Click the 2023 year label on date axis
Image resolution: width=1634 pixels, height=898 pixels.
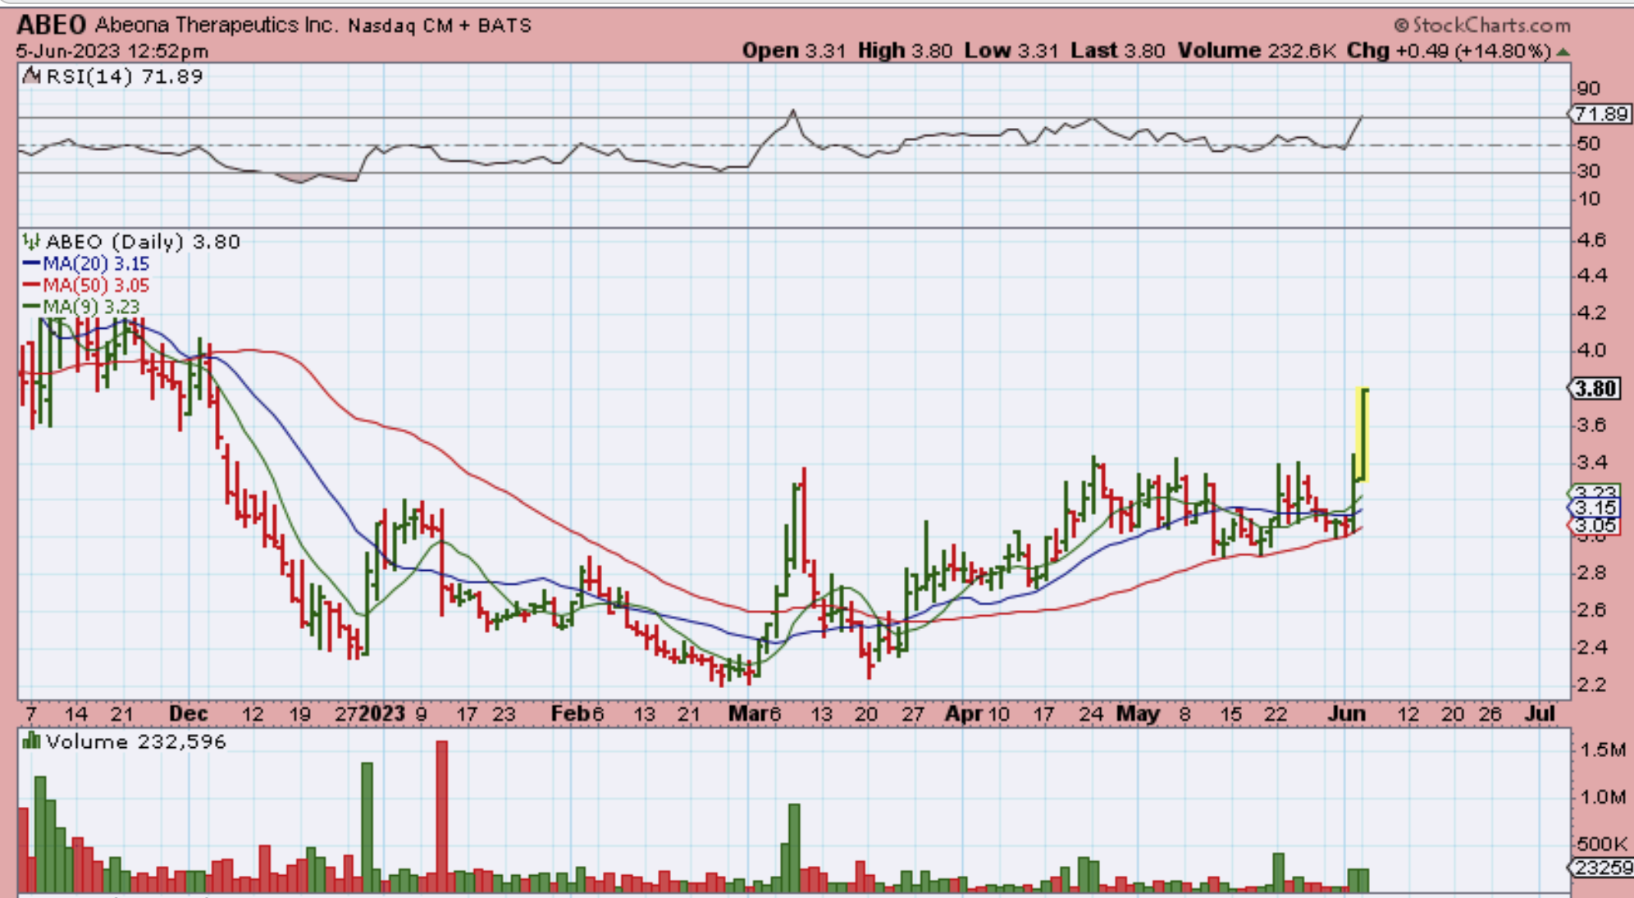[381, 713]
